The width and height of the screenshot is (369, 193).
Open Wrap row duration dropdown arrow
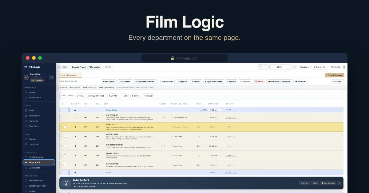tap(235, 172)
